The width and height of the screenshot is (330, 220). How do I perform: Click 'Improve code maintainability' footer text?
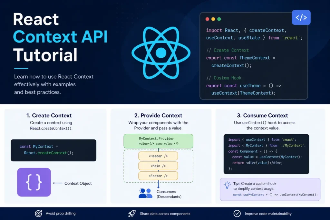pyautogui.click(x=268, y=214)
